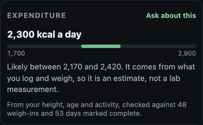The width and height of the screenshot is (203, 125).
Task: Open the "Ask about this" link
Action: [171, 16]
